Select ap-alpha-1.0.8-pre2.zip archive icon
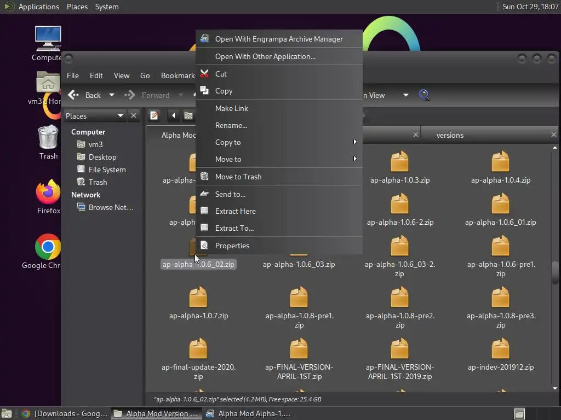 [x=399, y=297]
